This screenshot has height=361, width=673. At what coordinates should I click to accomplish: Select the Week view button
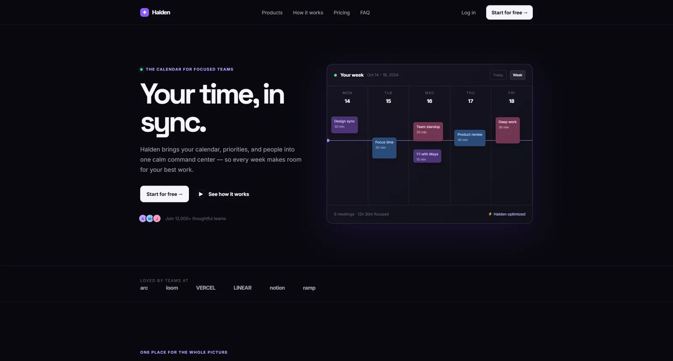[518, 75]
